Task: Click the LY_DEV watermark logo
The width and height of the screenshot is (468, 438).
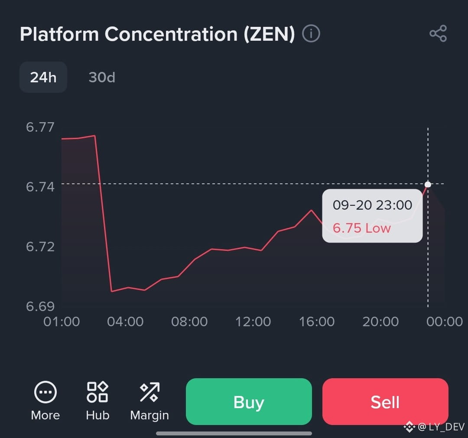Action: click(409, 427)
